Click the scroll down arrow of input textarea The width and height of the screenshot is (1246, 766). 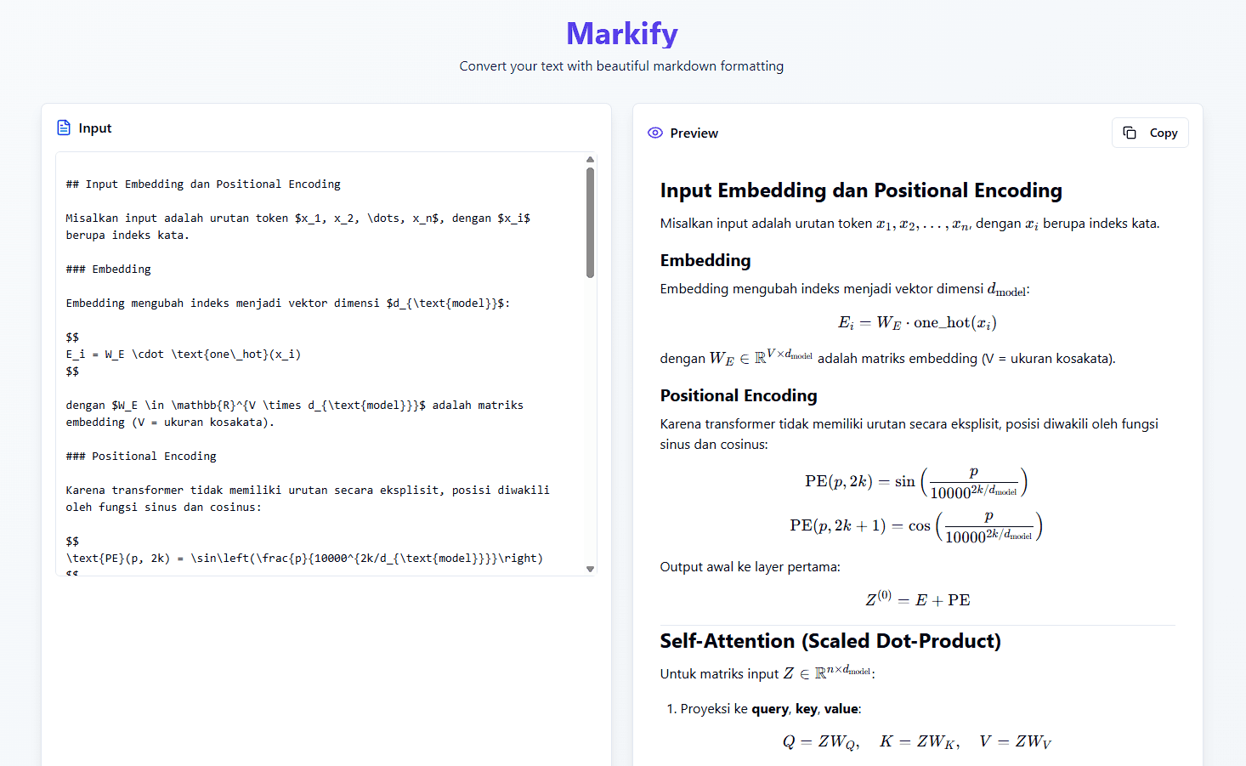590,569
